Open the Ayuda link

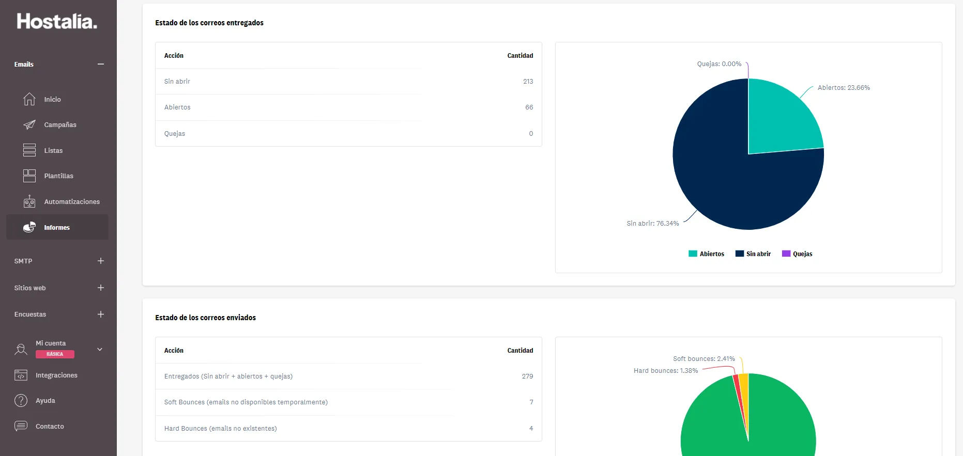(x=45, y=401)
